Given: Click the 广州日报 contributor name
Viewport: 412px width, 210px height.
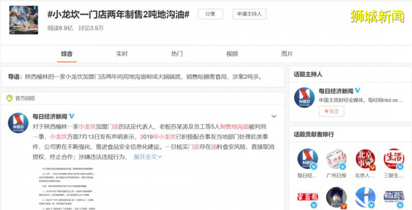Looking at the screenshot, I should [336, 176].
